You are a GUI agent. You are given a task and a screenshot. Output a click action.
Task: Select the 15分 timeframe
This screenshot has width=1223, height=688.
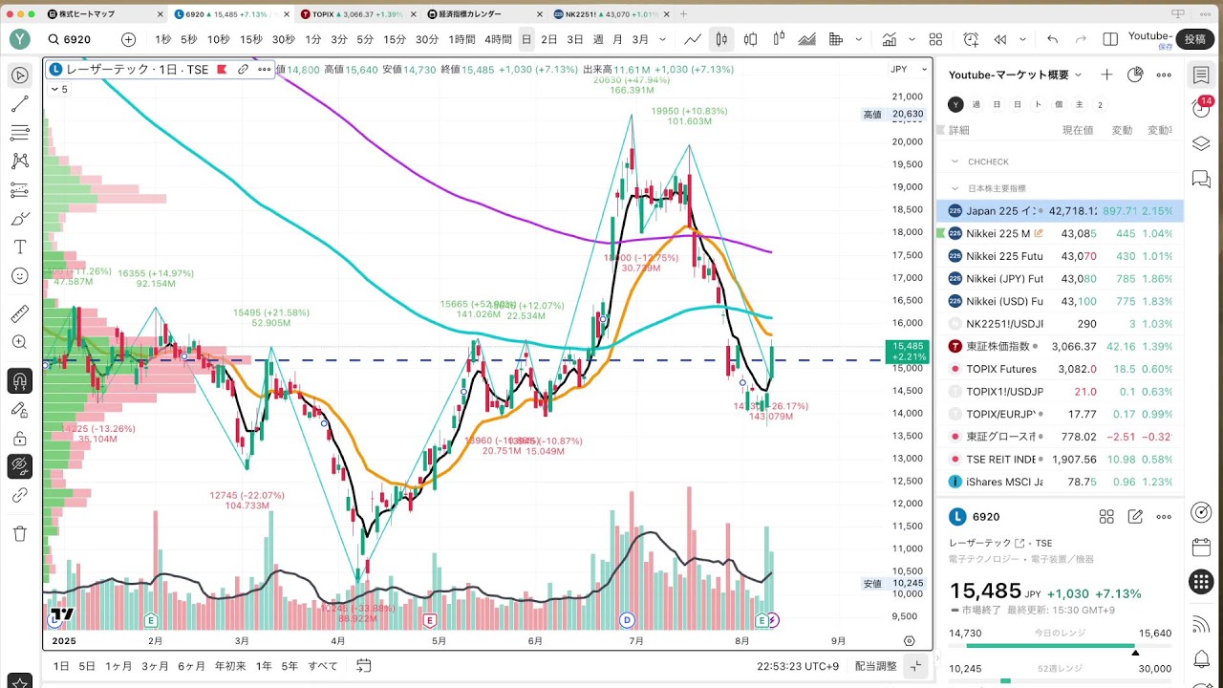click(x=395, y=39)
